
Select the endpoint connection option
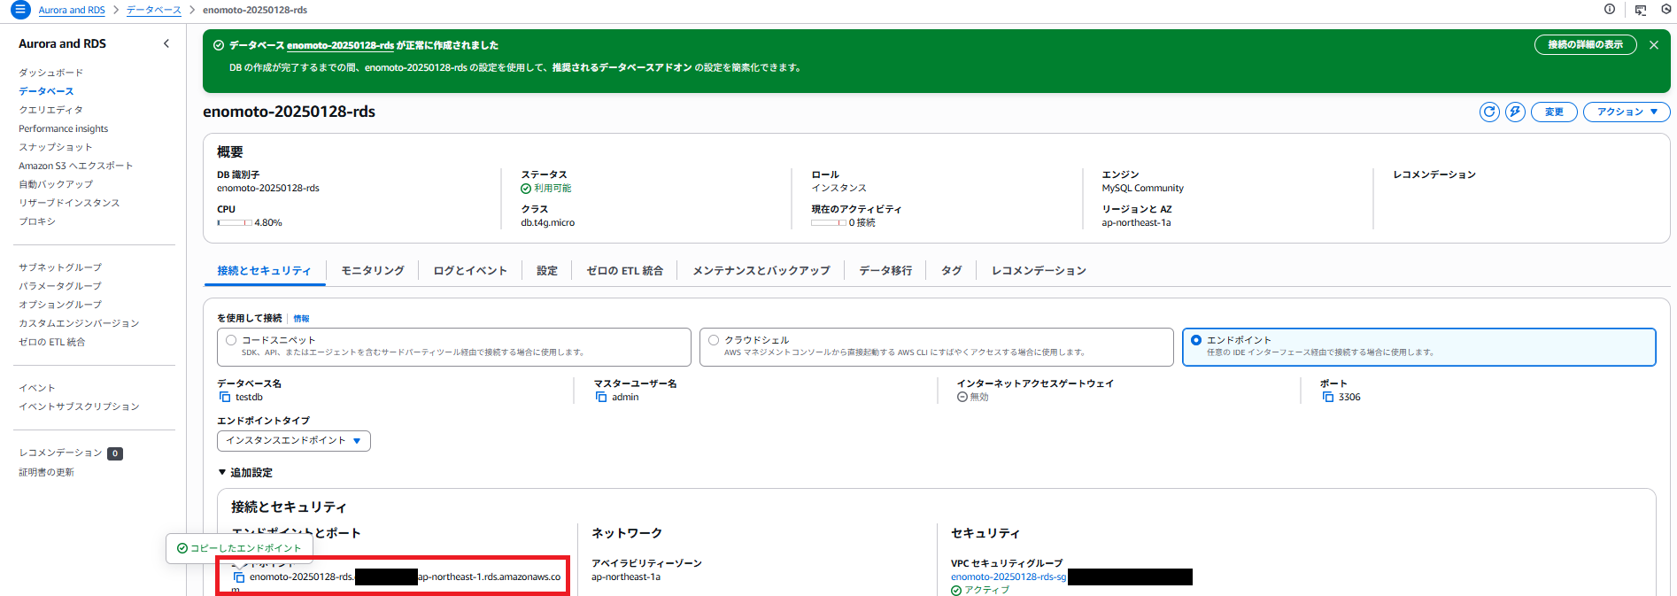pyautogui.click(x=1418, y=347)
